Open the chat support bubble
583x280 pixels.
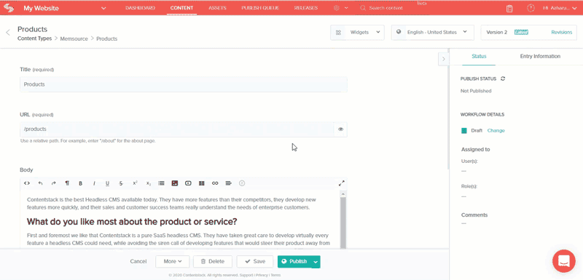tap(564, 261)
